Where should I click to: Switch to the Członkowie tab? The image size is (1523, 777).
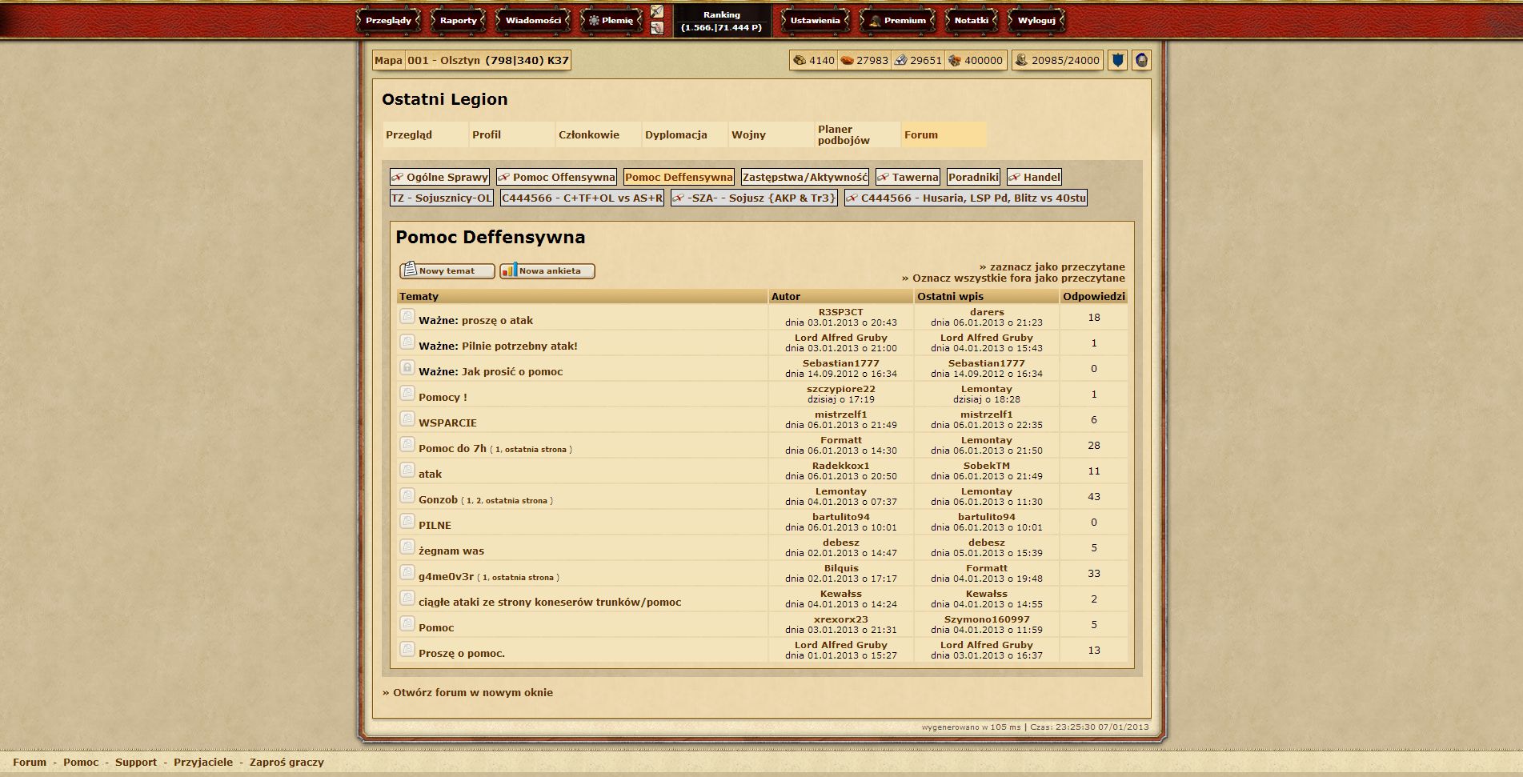pos(589,134)
